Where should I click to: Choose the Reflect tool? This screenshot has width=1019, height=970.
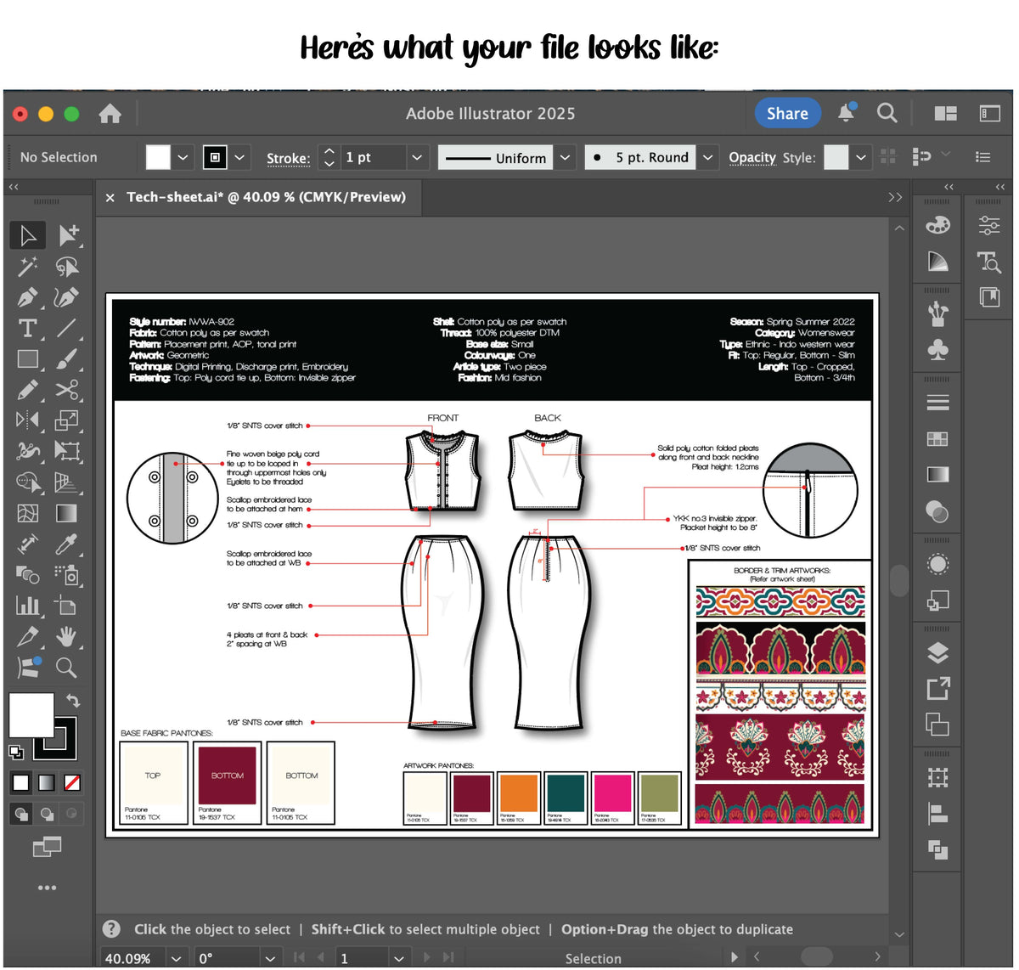28,420
